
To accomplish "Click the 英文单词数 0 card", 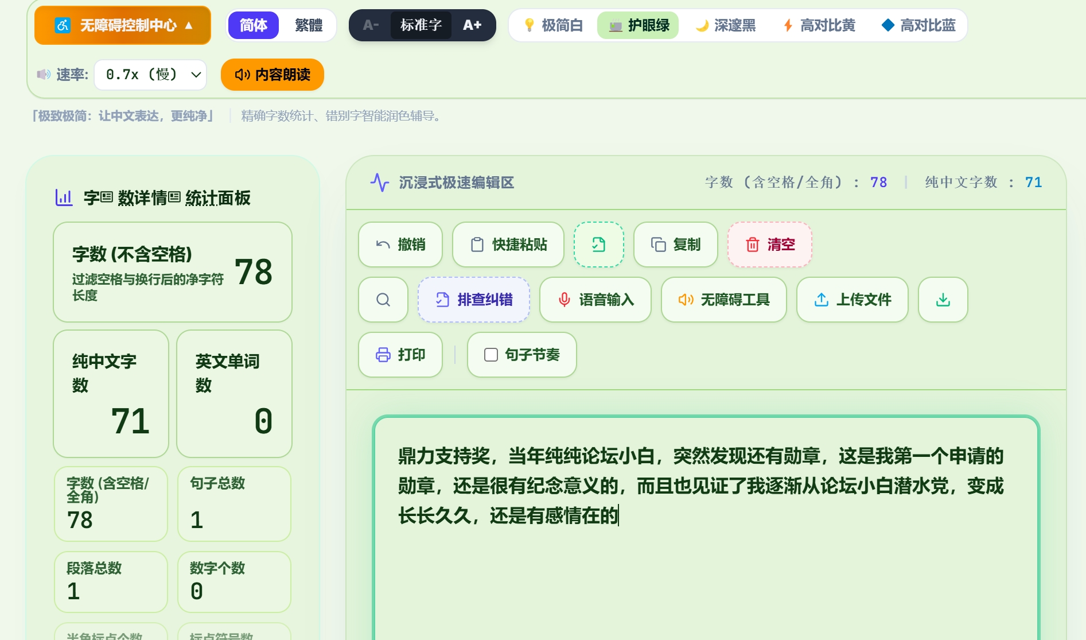I will 234,394.
